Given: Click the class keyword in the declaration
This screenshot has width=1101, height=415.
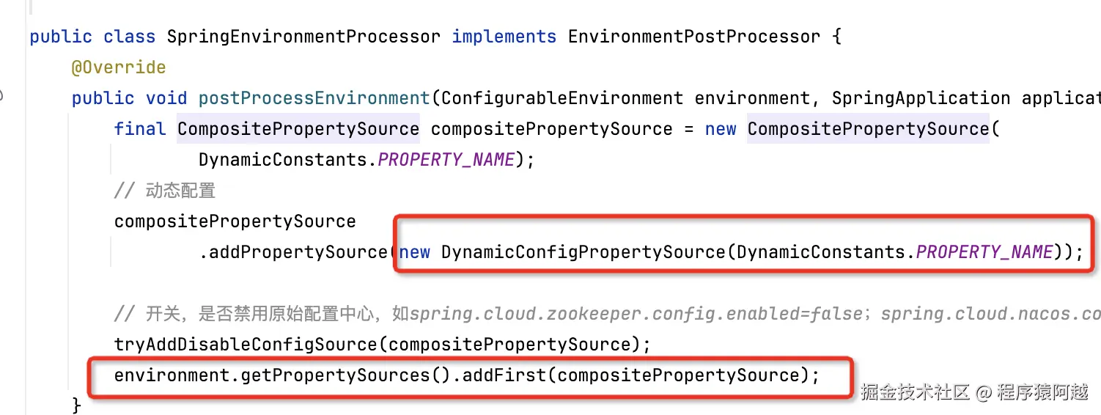Looking at the screenshot, I should [129, 37].
